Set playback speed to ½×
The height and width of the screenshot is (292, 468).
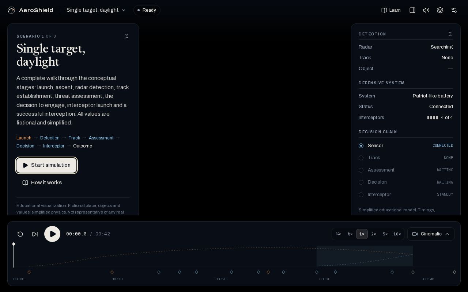coord(350,234)
